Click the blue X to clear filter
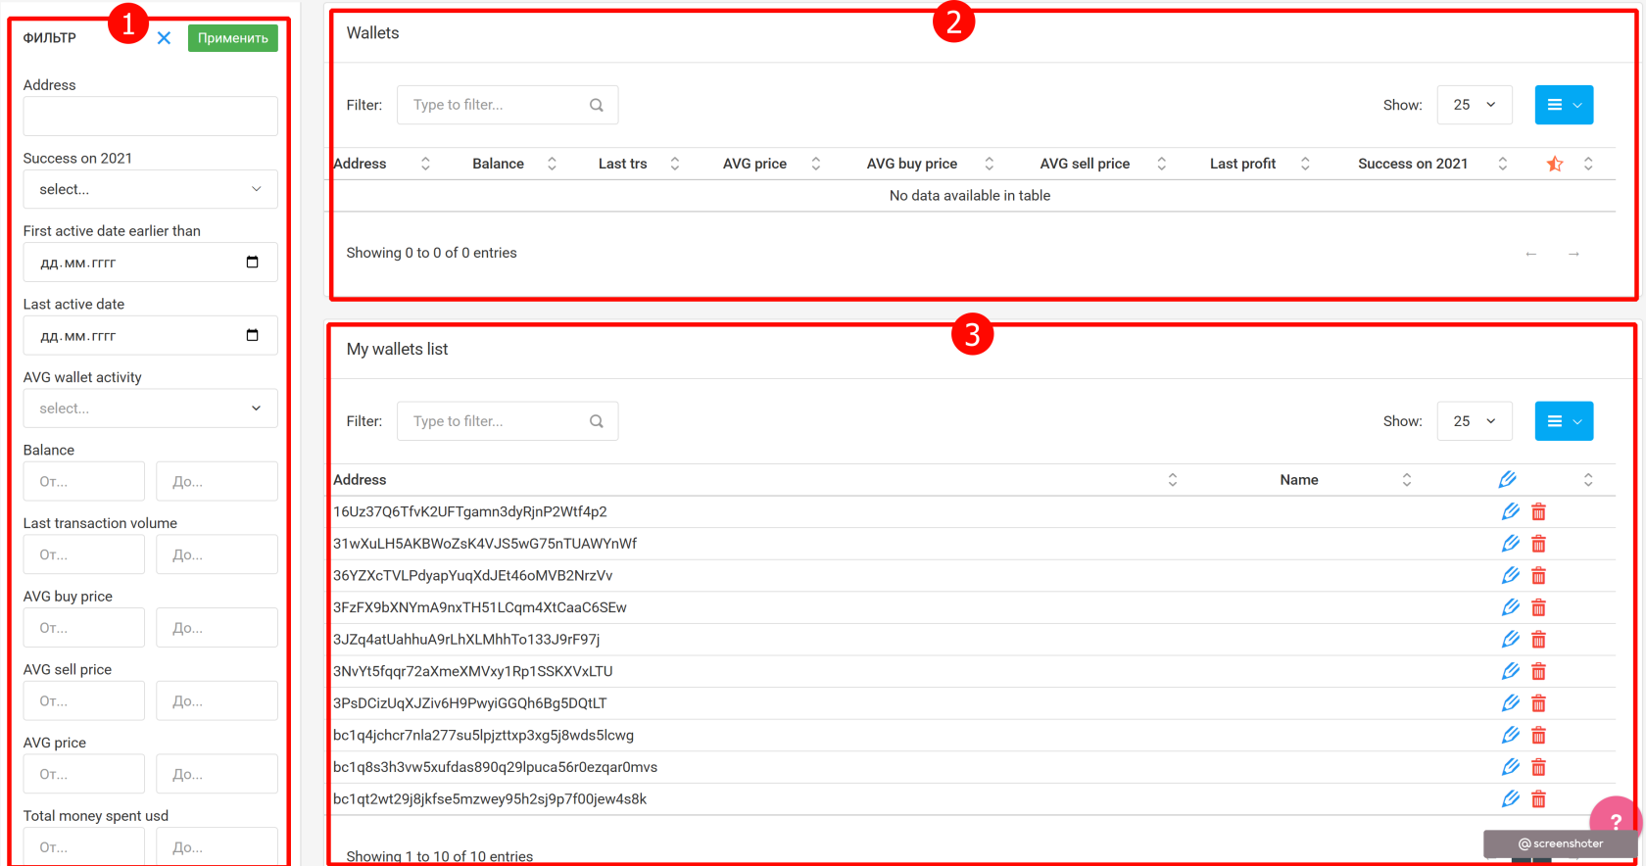 click(x=164, y=38)
